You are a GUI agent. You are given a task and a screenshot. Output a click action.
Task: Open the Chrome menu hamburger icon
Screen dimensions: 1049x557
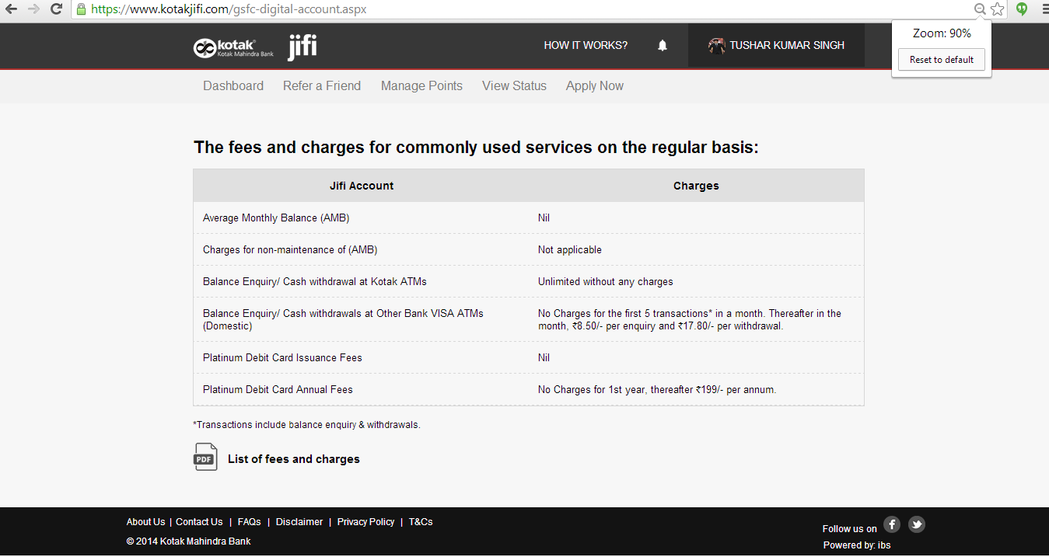[1045, 9]
